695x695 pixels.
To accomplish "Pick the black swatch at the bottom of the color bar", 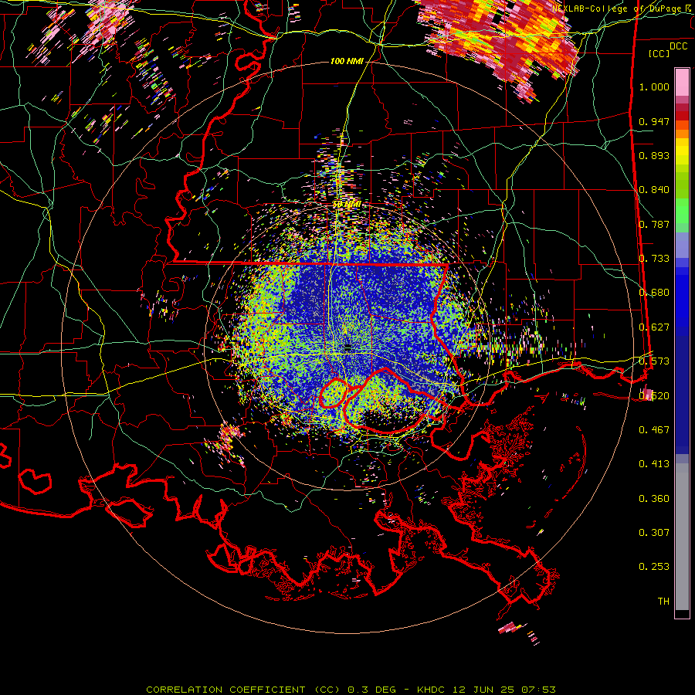I will coord(682,613).
